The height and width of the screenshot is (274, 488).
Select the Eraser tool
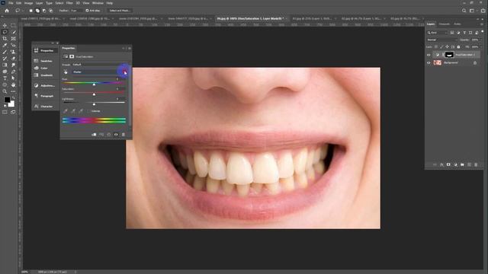click(13, 59)
